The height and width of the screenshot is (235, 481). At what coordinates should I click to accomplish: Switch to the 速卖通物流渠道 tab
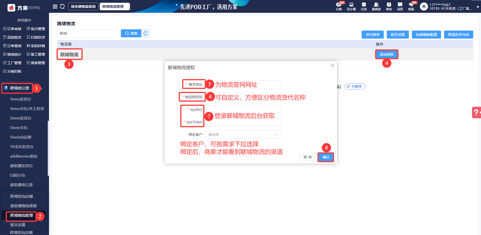(83, 7)
